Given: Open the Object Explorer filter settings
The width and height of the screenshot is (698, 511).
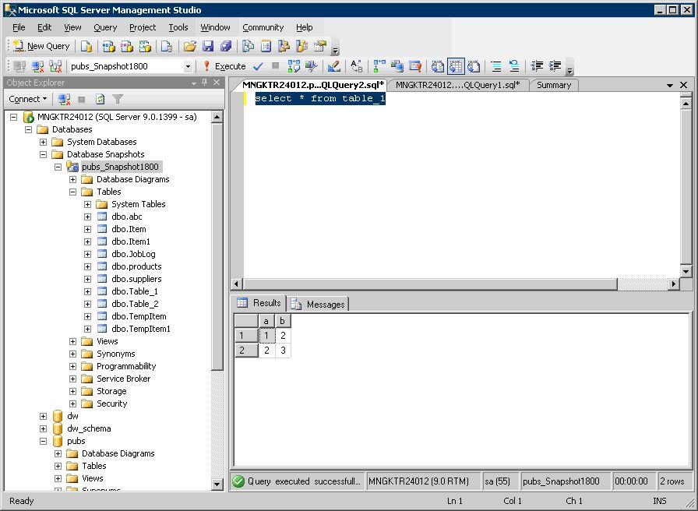Looking at the screenshot, I should coord(118,99).
